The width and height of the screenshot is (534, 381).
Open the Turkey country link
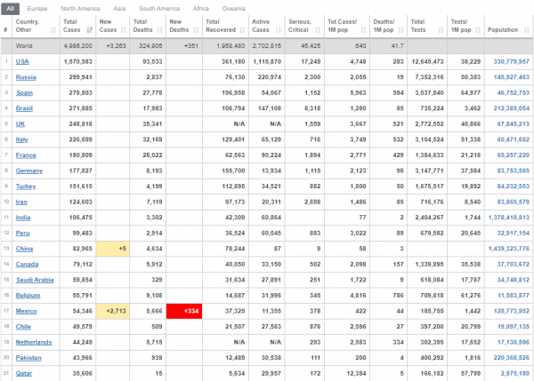pyautogui.click(x=26, y=187)
